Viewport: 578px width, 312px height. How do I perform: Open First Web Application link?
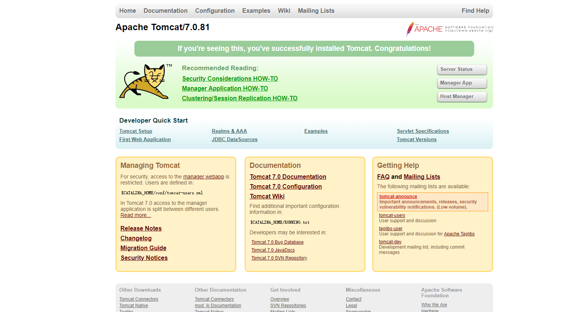click(145, 139)
